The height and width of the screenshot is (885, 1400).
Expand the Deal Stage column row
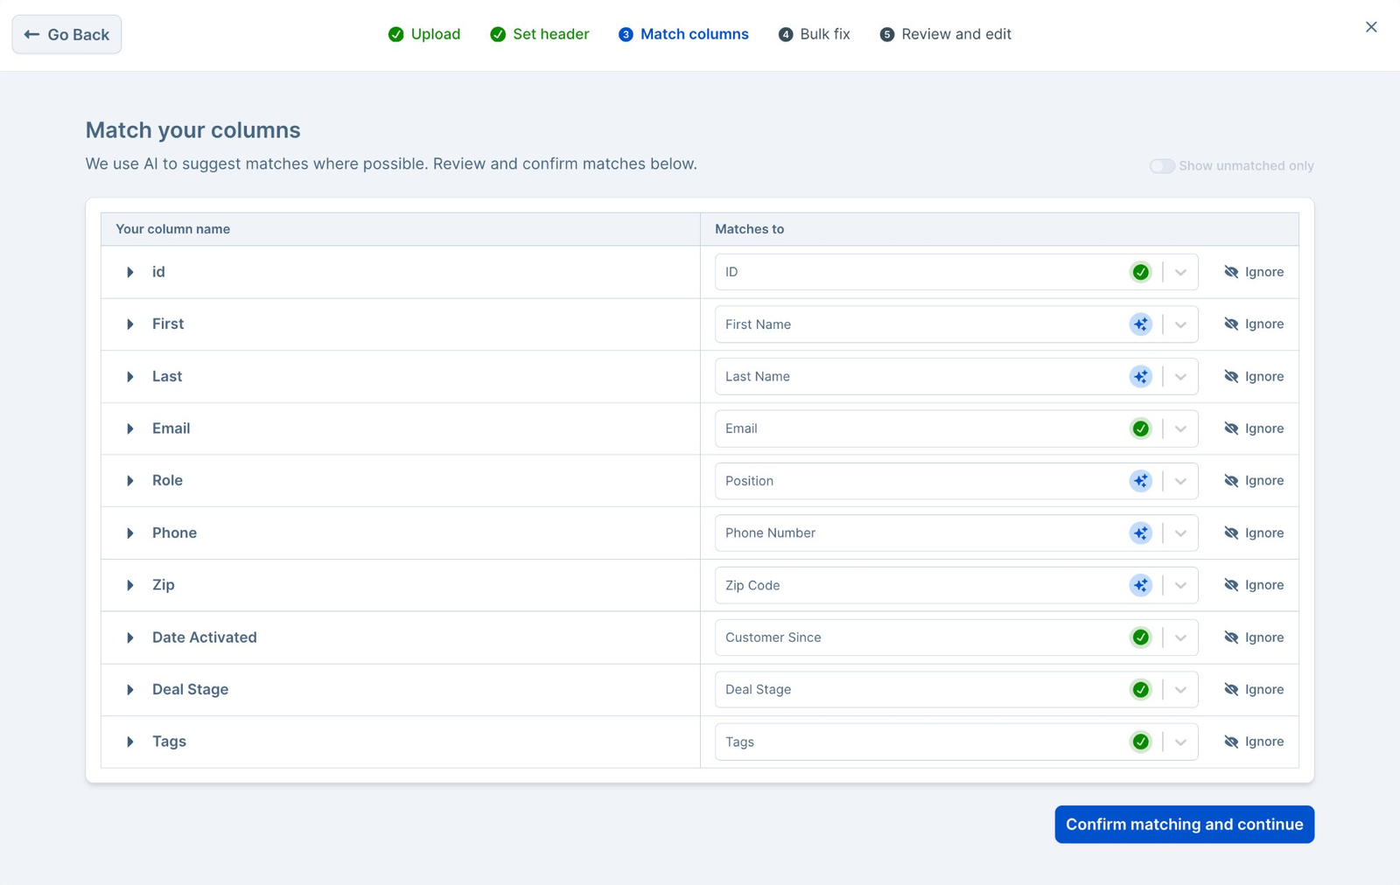130,690
